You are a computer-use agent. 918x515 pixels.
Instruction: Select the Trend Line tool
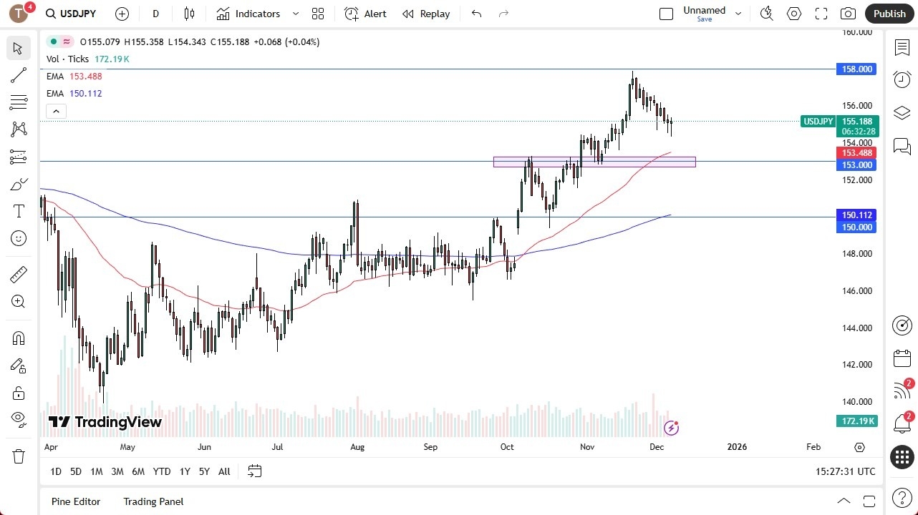tap(18, 74)
